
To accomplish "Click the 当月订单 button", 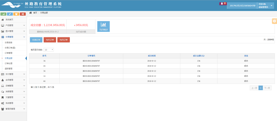I will tap(64, 40).
